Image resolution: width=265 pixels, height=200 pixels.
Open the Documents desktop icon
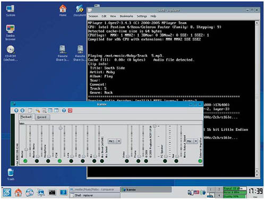(x=80, y=11)
